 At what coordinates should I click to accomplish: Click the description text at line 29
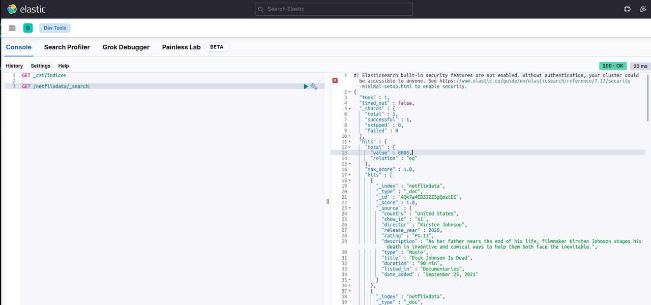coord(511,244)
